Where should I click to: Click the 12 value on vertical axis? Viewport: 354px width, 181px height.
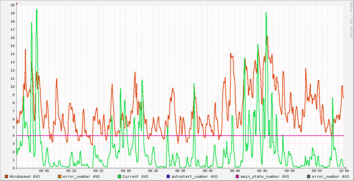coord(13,70)
